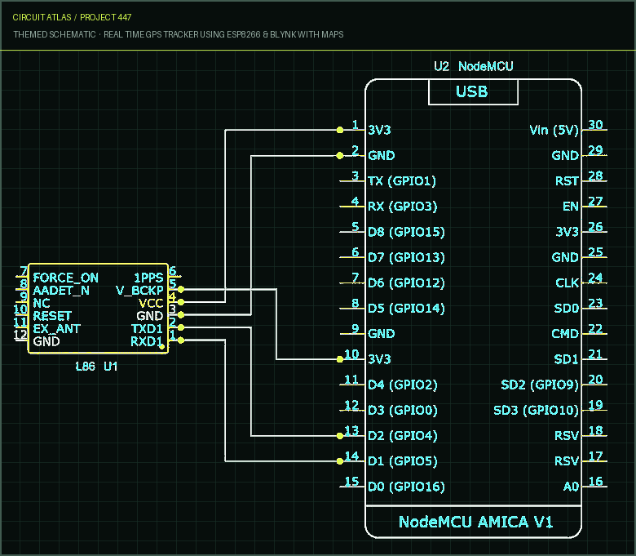Click the EN pin label
This screenshot has height=556, width=636.
click(x=571, y=207)
